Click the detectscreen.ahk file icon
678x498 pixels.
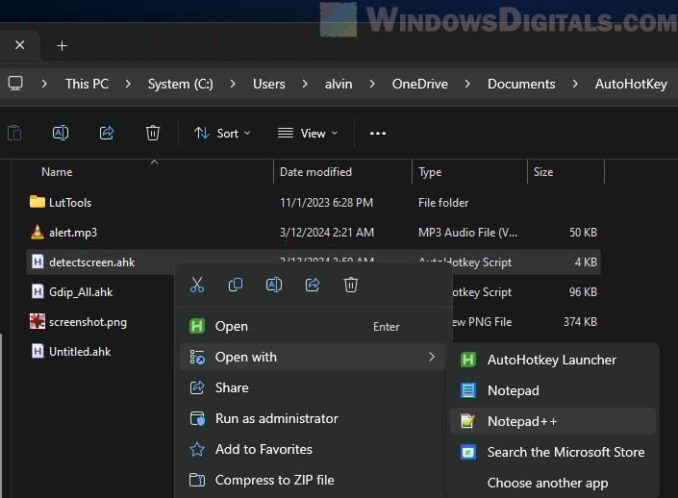[38, 261]
